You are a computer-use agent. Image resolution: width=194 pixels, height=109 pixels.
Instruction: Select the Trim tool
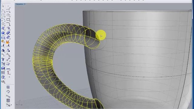[3, 46]
